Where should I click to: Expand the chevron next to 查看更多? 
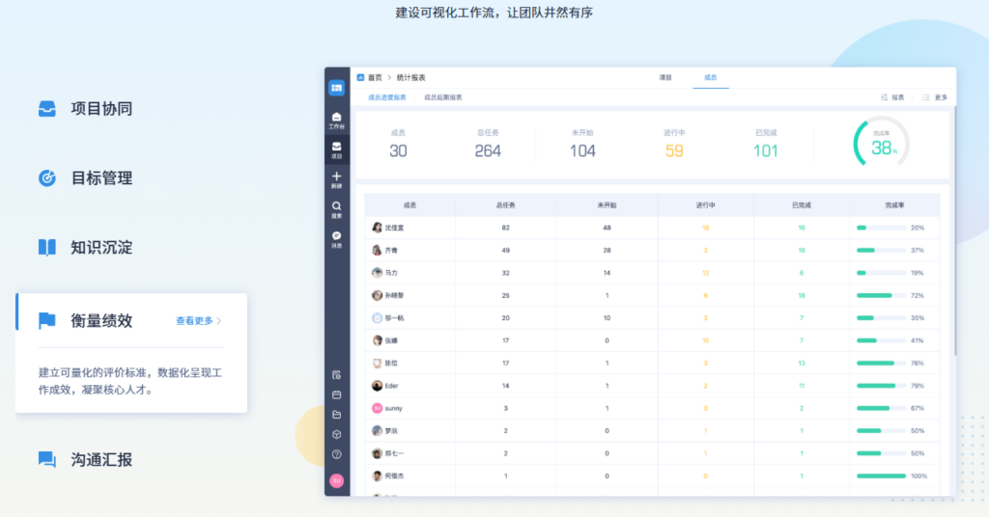219,320
